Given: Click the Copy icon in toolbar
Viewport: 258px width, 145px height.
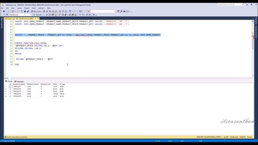Looking at the screenshot, I should [63, 11].
